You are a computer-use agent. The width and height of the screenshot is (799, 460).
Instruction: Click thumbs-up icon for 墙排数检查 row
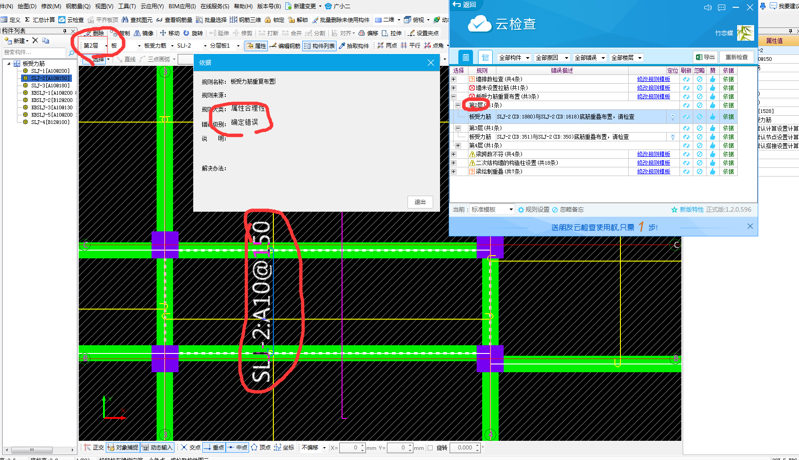[x=712, y=79]
